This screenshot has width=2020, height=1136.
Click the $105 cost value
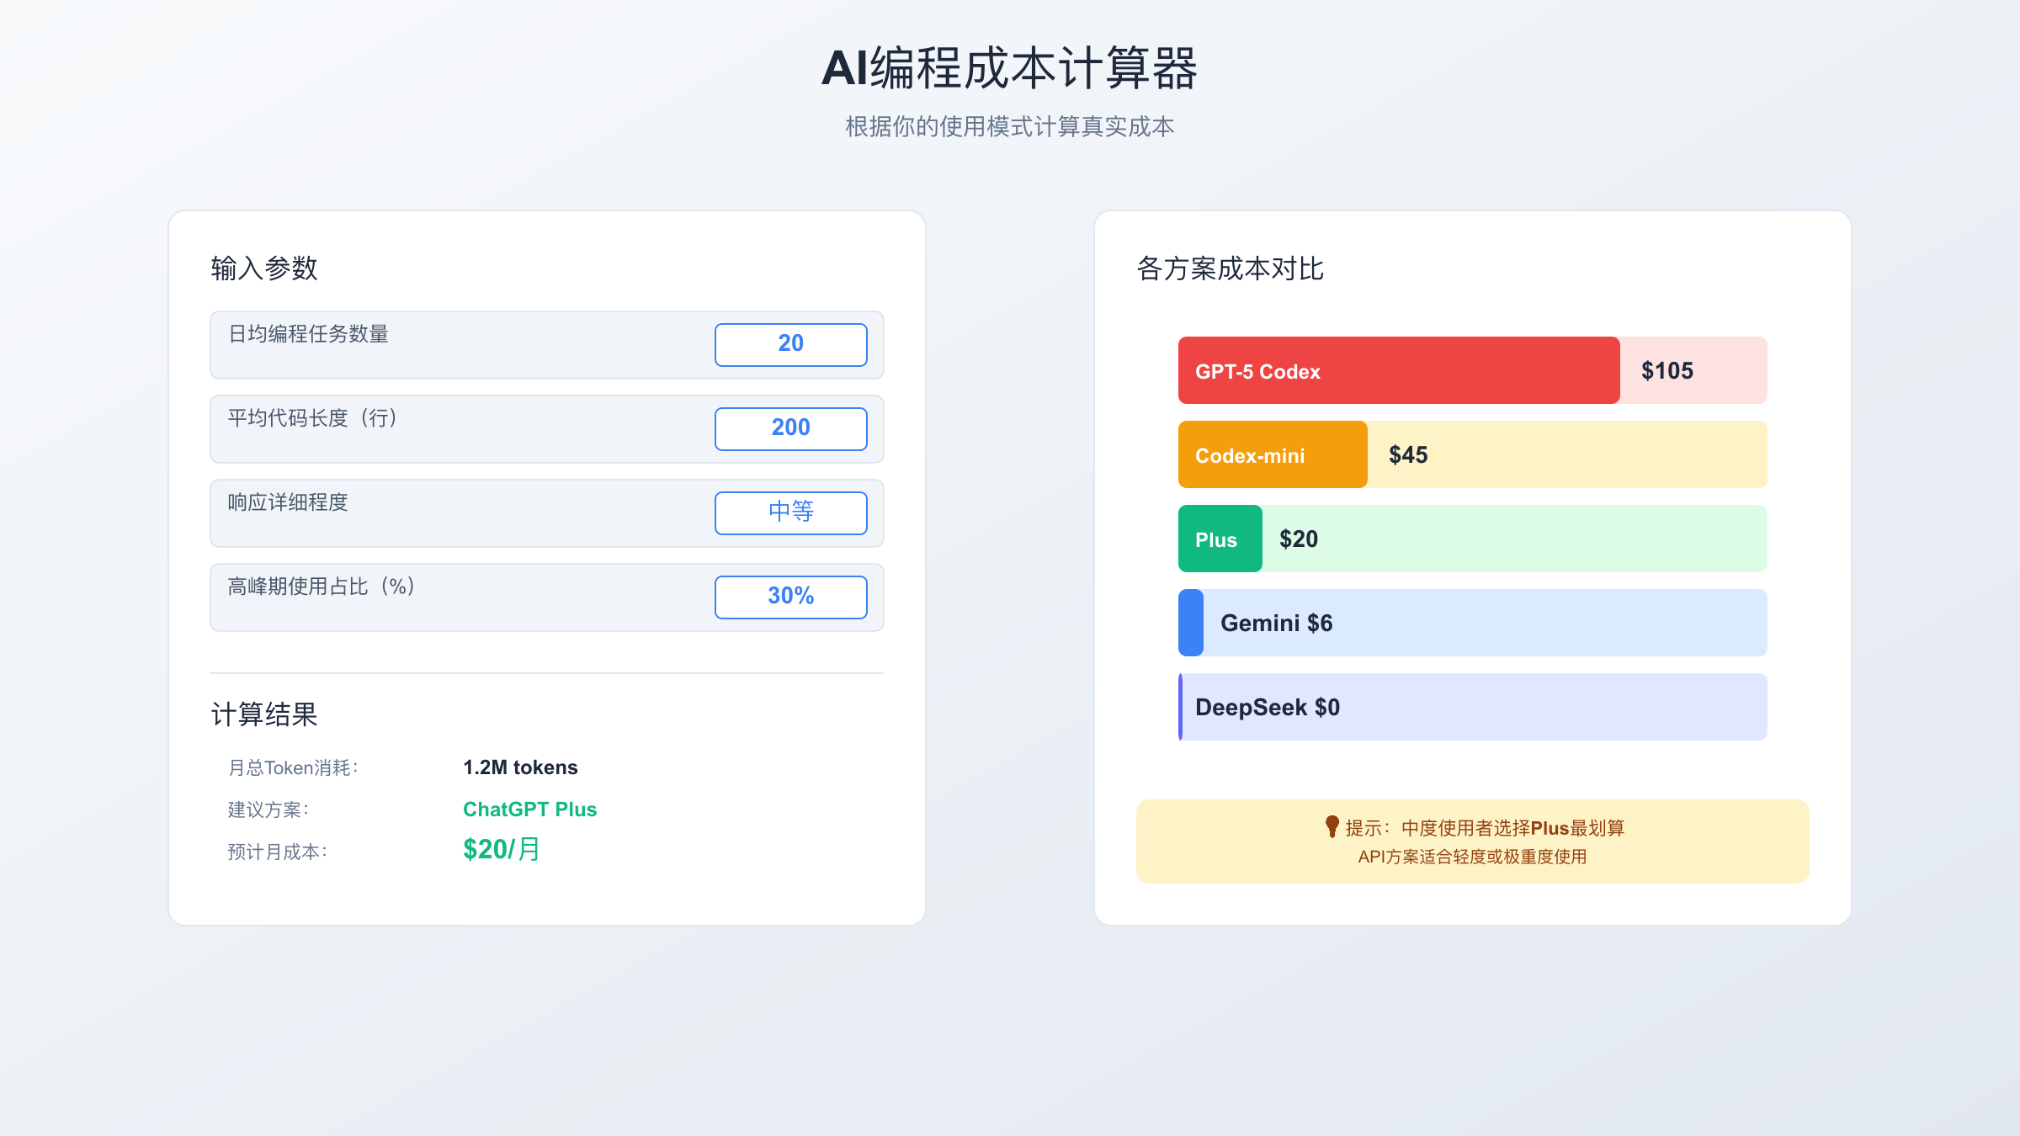point(1667,371)
